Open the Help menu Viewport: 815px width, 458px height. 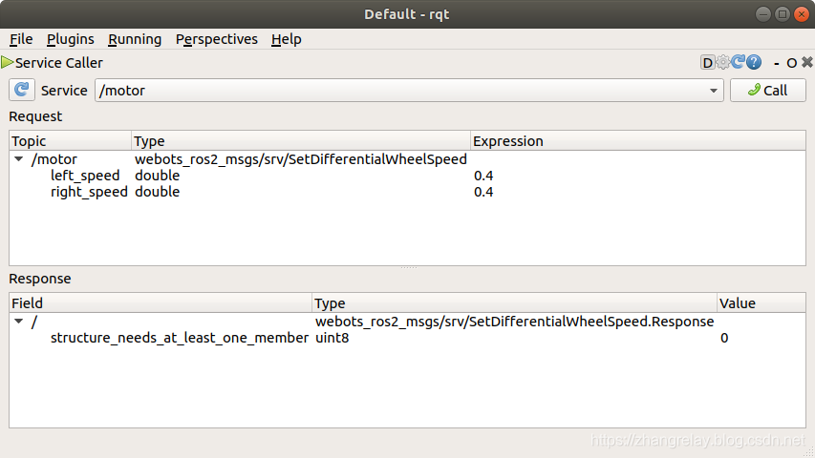[287, 39]
